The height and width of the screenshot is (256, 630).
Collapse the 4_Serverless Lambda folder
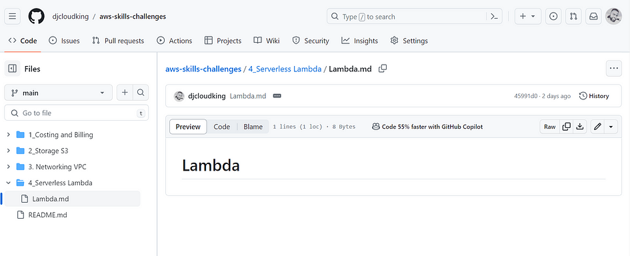(9, 183)
